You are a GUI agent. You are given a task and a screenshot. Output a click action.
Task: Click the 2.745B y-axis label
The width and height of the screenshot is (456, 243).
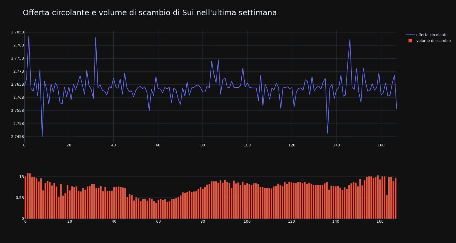[x=17, y=137]
